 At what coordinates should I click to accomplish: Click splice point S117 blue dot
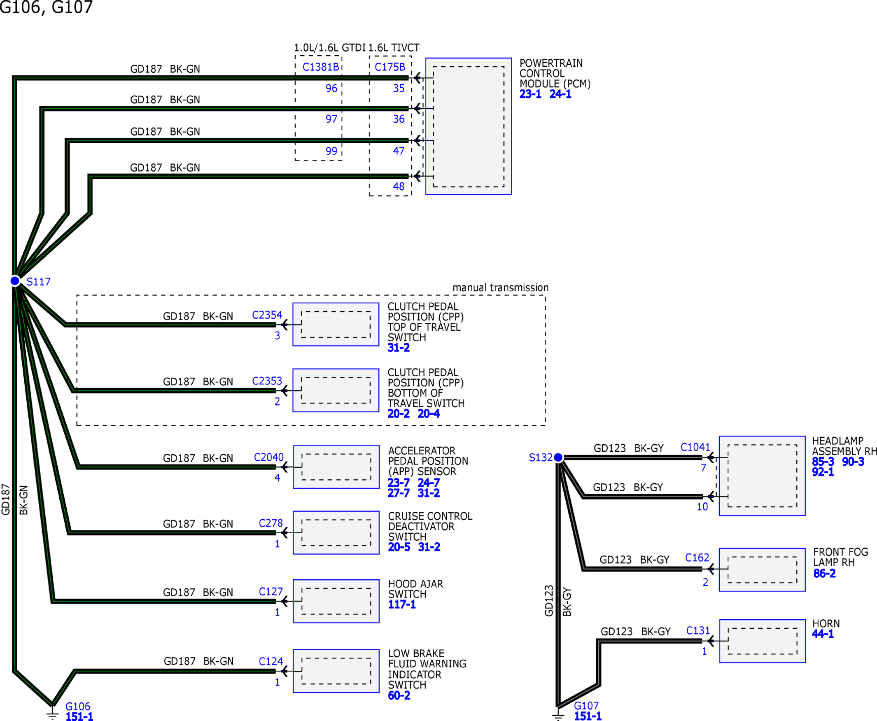15,281
